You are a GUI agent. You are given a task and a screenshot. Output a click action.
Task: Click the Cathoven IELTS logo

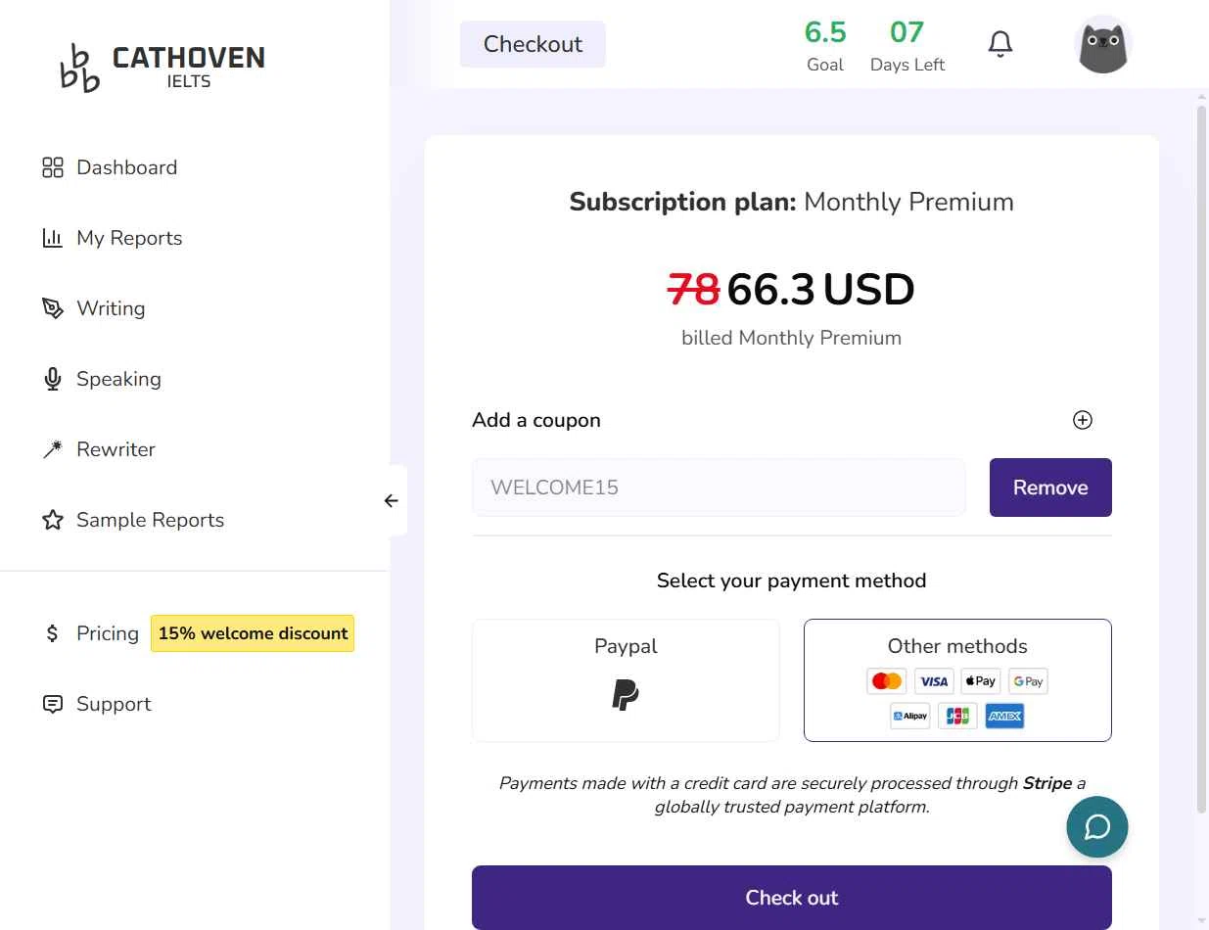coord(163,67)
